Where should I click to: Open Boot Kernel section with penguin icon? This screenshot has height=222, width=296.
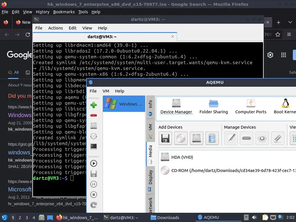(x=285, y=107)
